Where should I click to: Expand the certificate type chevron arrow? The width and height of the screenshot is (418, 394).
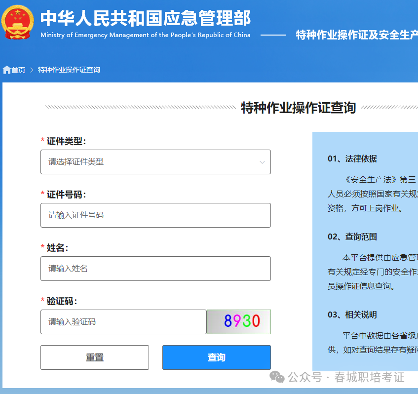click(x=262, y=162)
